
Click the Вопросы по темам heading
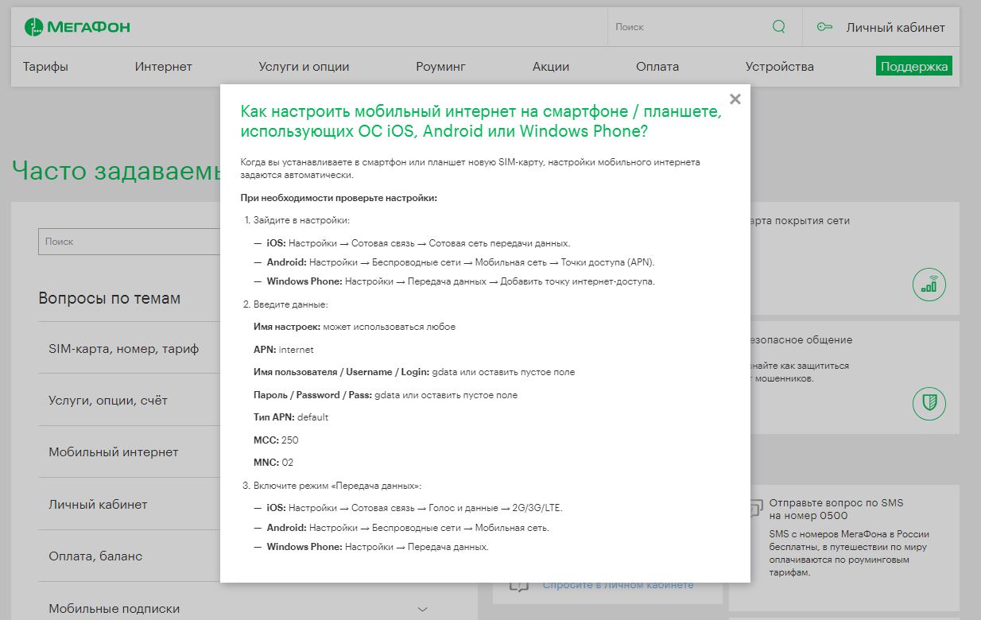[x=110, y=299]
